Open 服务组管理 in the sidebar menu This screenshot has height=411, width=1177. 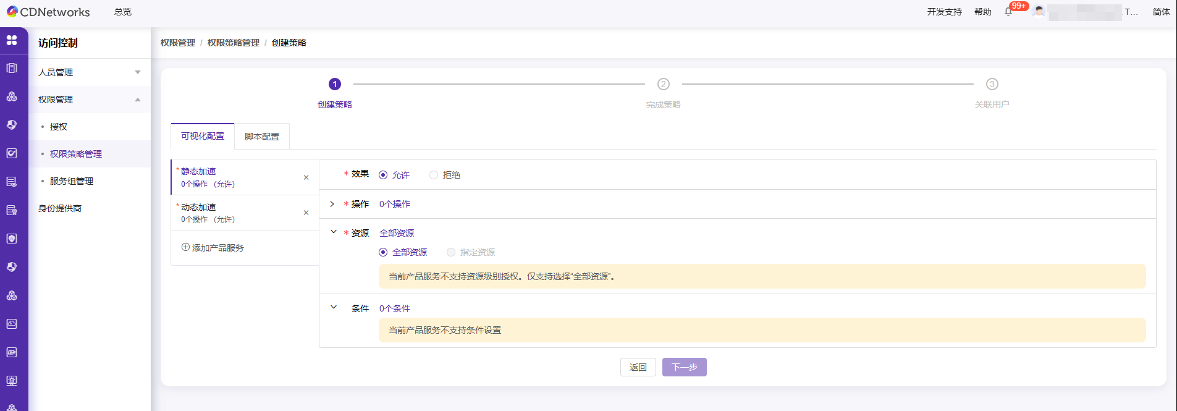point(72,181)
